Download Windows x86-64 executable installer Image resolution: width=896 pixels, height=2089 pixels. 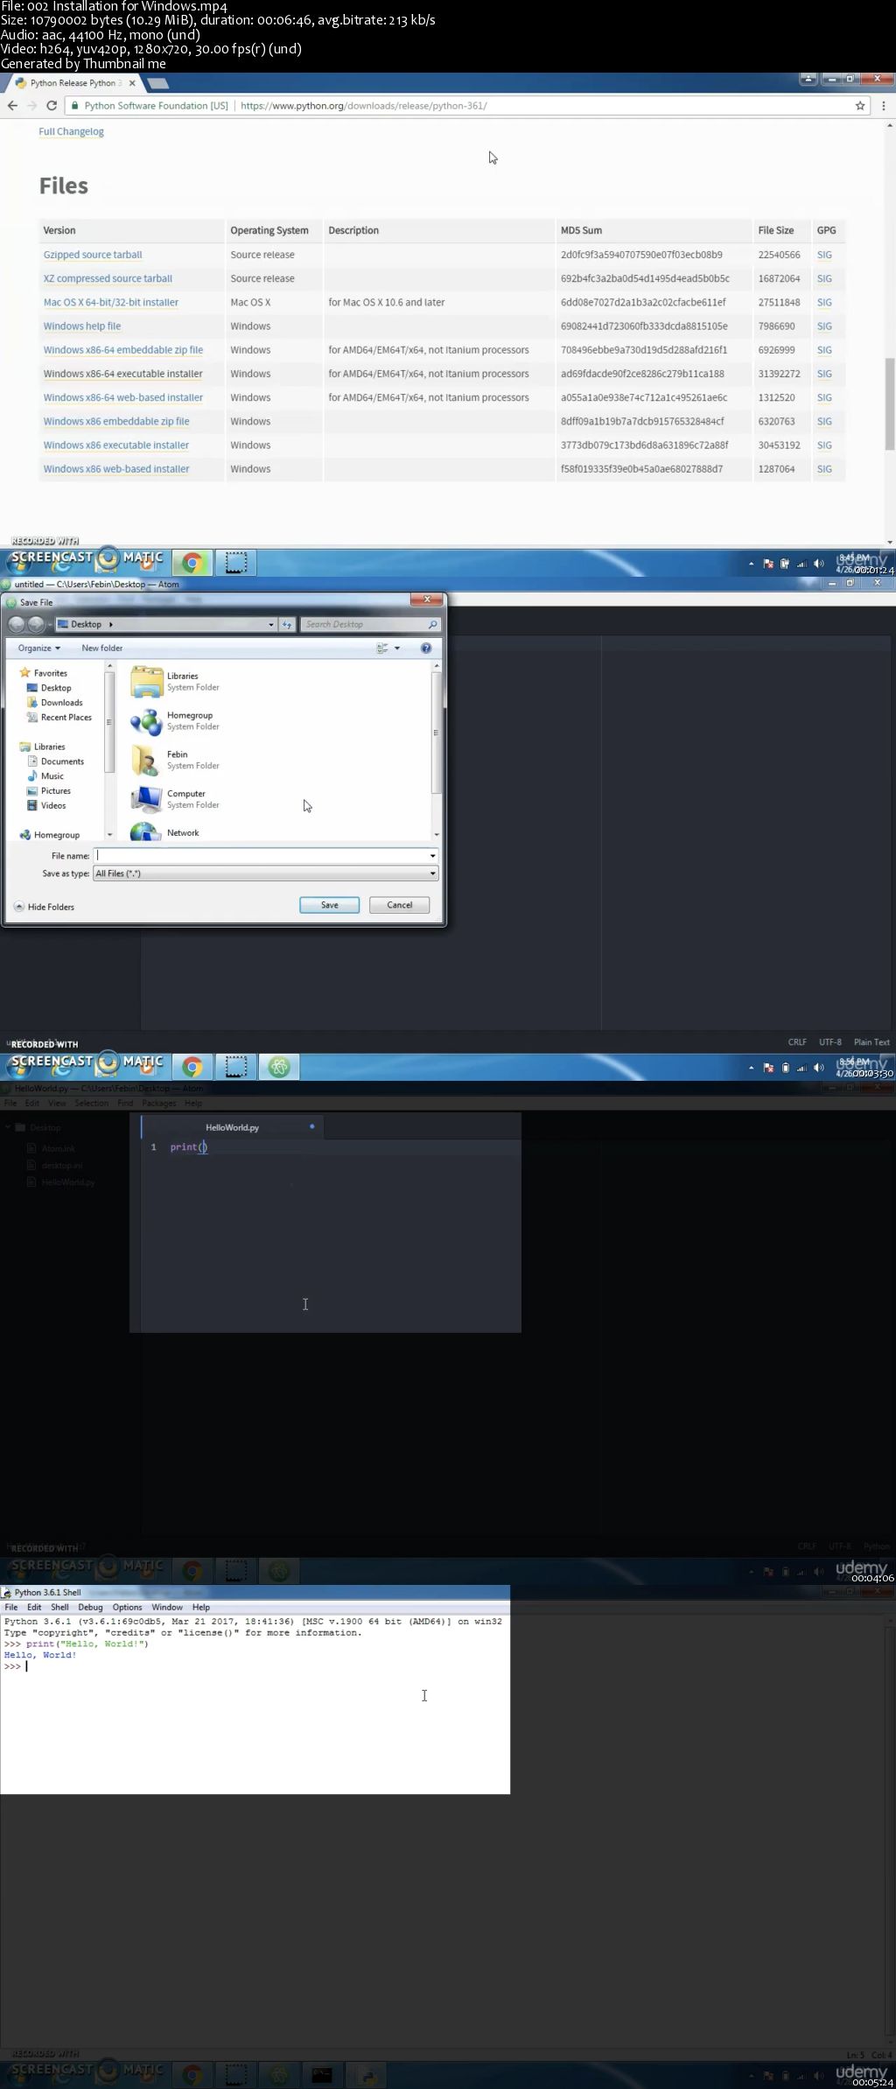click(123, 374)
